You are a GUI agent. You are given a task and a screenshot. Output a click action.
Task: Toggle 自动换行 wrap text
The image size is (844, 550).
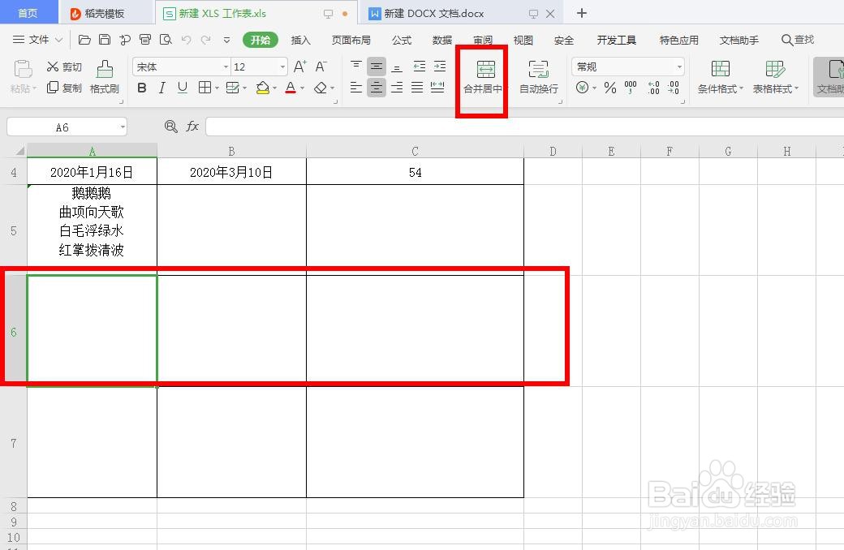coord(538,77)
